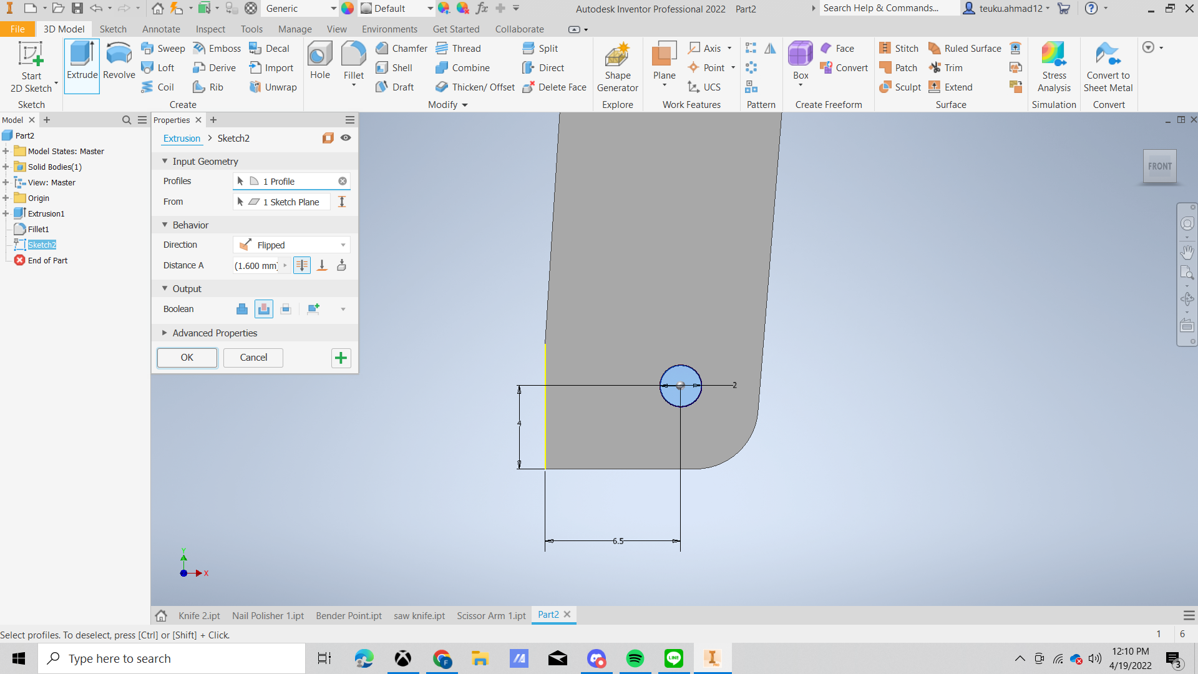Click the Distance A input field
This screenshot has height=674, width=1198.
tap(256, 266)
